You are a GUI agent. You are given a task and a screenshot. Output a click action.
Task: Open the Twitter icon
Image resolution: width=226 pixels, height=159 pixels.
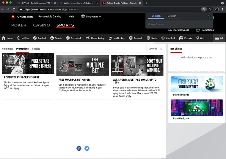87,148
